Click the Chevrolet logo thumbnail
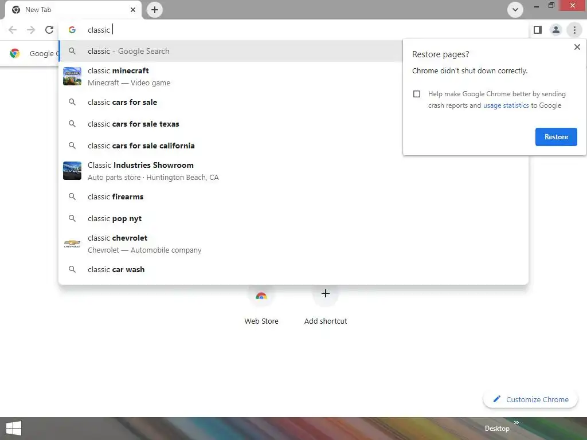 coord(72,243)
